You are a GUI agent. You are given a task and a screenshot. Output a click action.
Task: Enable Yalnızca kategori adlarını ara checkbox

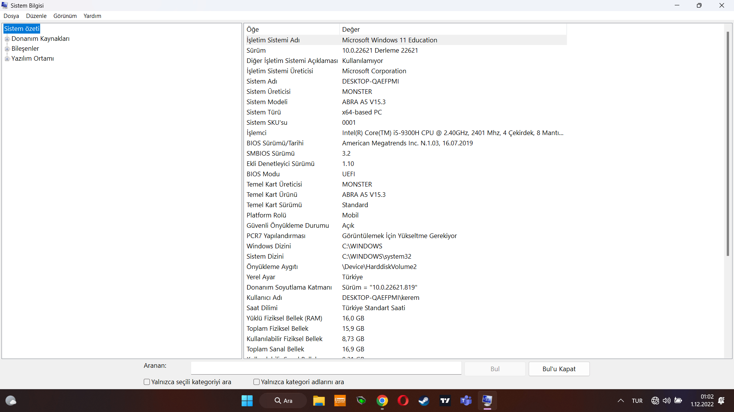tap(257, 382)
